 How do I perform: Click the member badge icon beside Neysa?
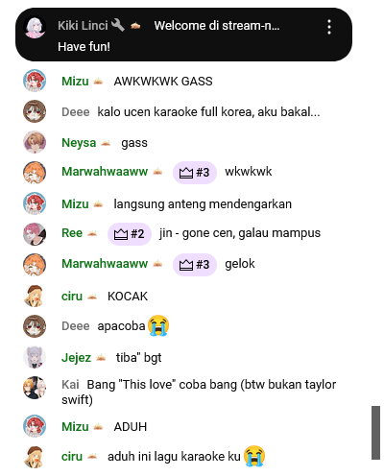106,143
